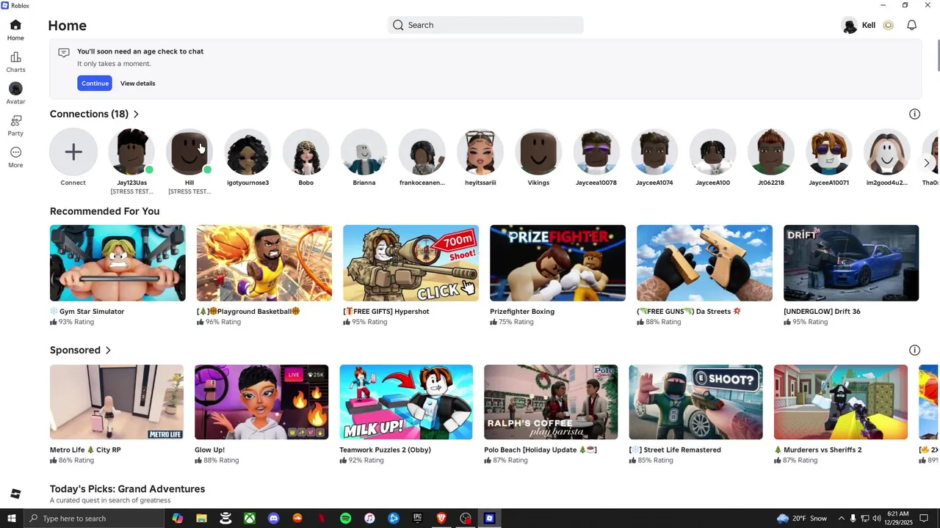Click Kell's profile avatar
Viewport: 940px width, 528px height.
click(x=850, y=26)
